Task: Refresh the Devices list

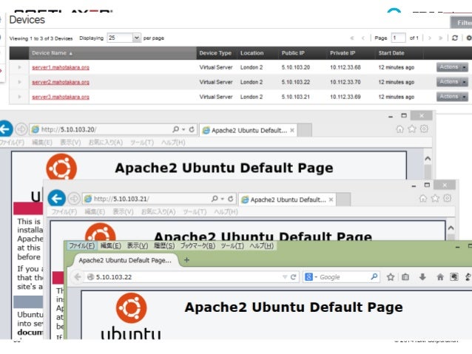Action: point(455,38)
